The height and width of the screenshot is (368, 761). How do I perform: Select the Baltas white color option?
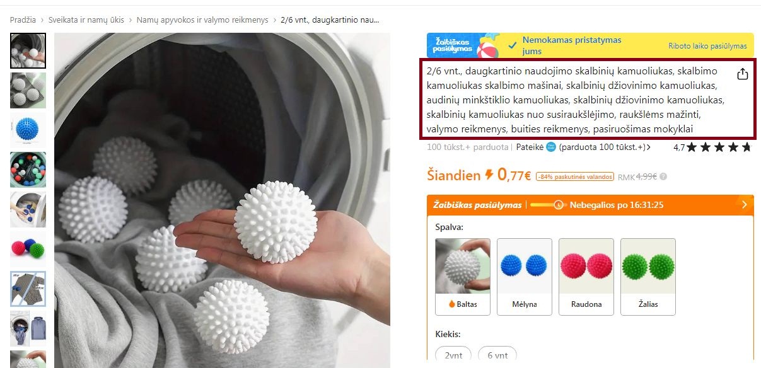(x=462, y=277)
